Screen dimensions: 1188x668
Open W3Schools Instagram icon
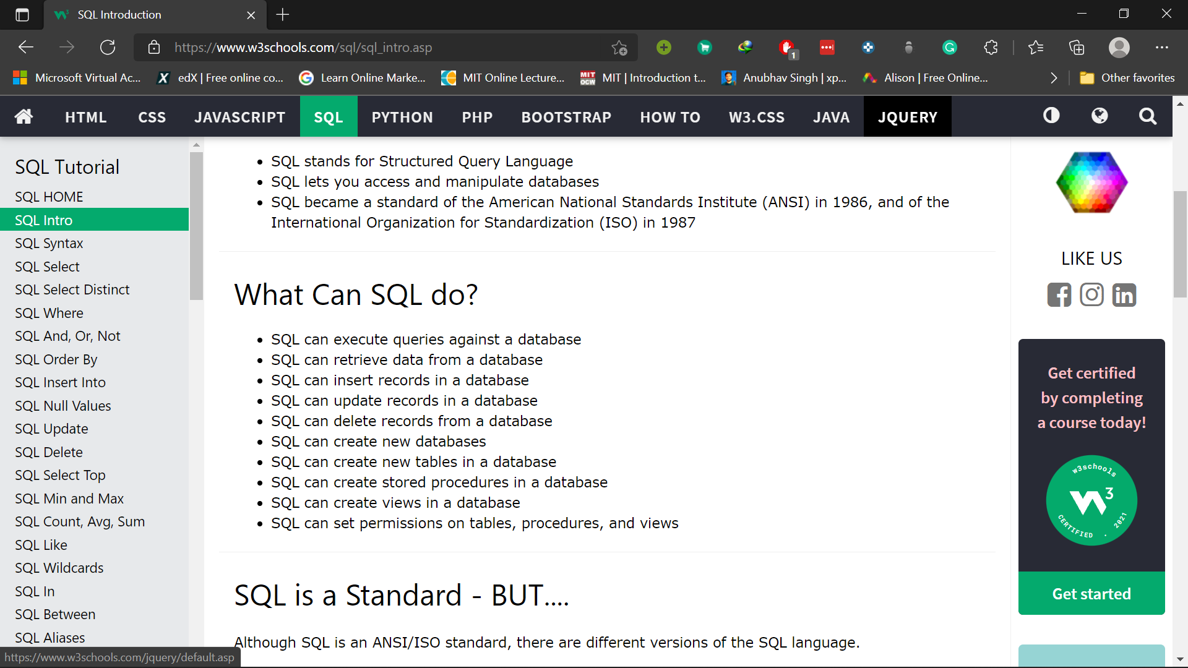coord(1091,295)
